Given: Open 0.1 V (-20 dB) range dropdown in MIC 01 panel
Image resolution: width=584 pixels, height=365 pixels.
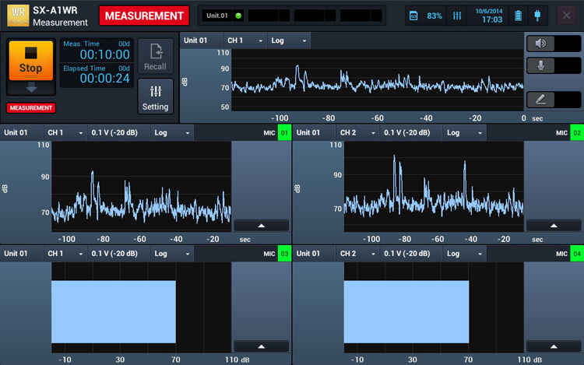Looking at the screenshot, I should (118, 133).
